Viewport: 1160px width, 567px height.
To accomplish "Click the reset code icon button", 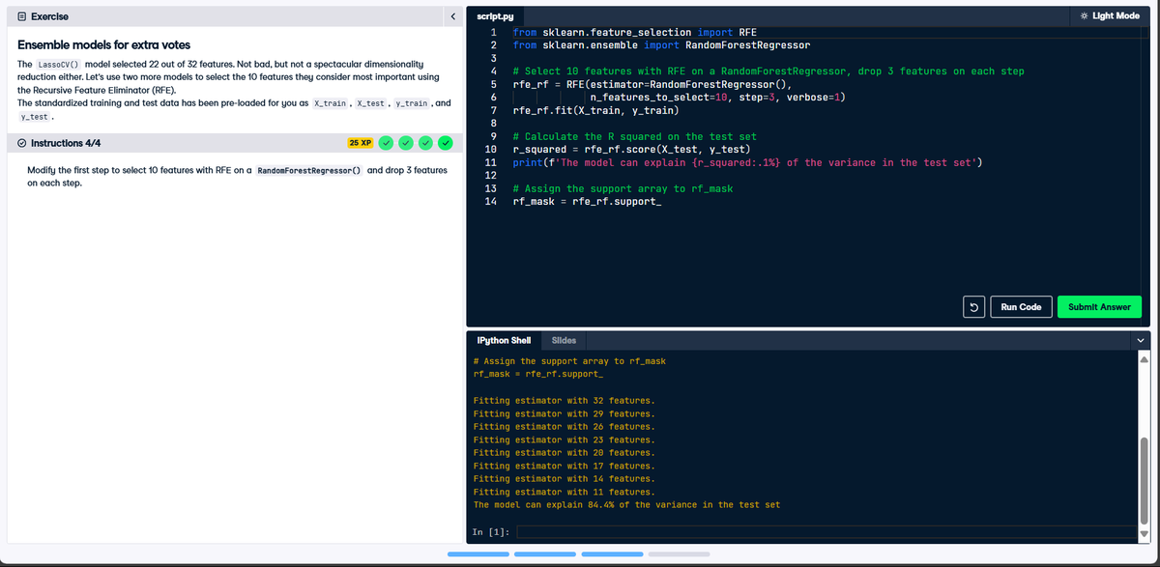I will 974,307.
